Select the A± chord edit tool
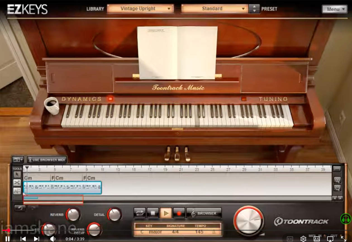Screen dimensions: 352x242 tap(17, 191)
